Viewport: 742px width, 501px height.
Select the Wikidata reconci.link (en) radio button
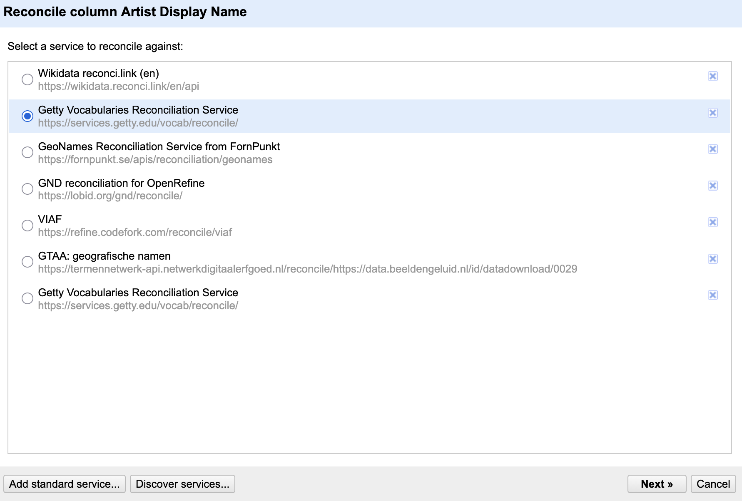(27, 79)
